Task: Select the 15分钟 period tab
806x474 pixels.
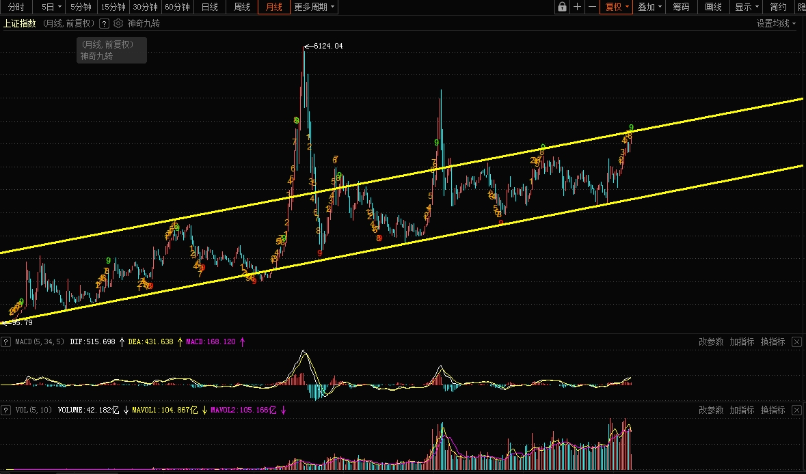Action: tap(113, 7)
